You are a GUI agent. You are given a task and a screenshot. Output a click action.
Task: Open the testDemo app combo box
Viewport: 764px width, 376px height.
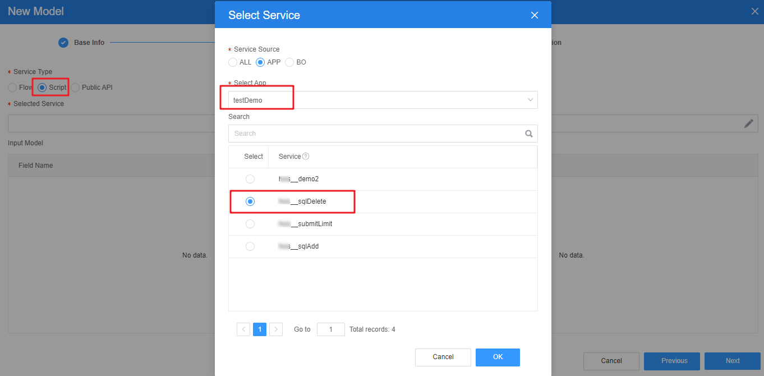tap(383, 100)
